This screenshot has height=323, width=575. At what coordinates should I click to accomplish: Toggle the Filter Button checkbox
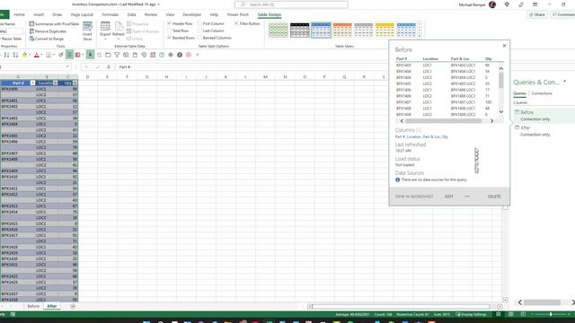pos(236,23)
